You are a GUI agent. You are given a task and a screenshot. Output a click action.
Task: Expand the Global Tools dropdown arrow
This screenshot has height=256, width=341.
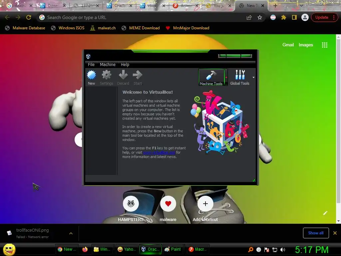(x=253, y=77)
